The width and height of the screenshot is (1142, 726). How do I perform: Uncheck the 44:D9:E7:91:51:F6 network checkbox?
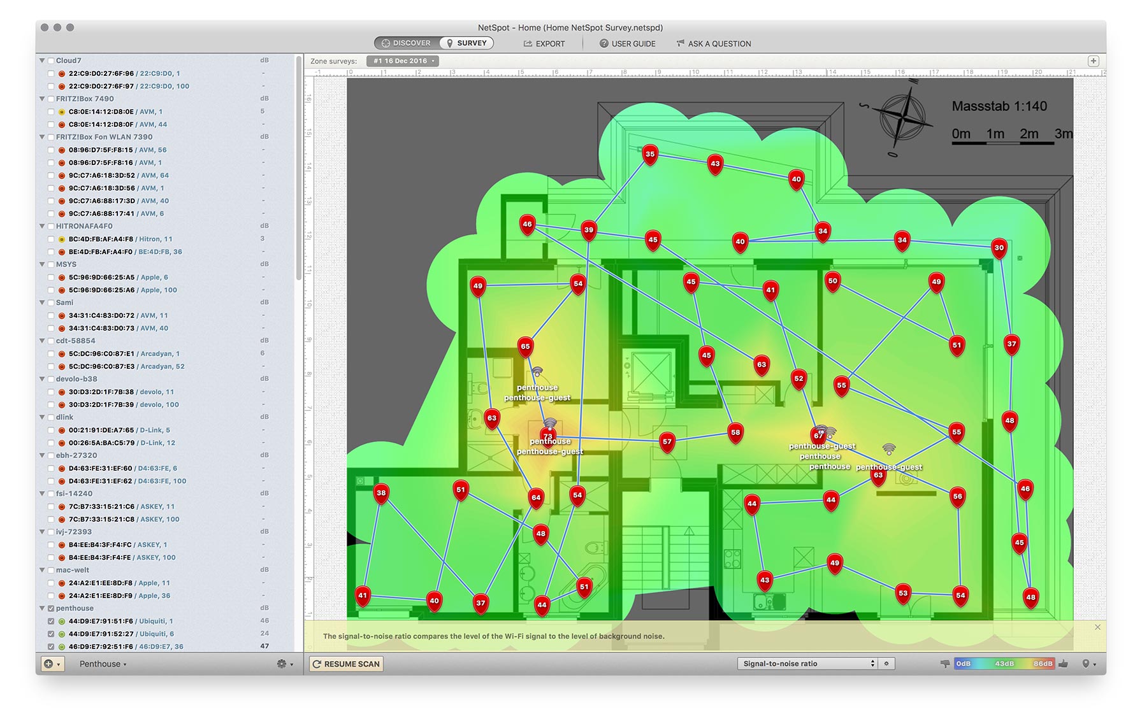pos(51,621)
